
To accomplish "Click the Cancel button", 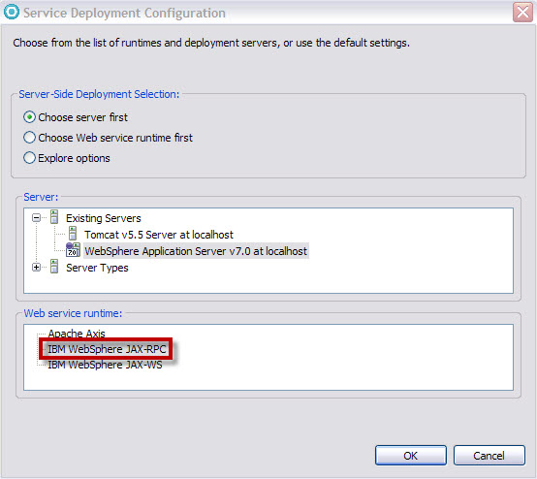I will (490, 456).
